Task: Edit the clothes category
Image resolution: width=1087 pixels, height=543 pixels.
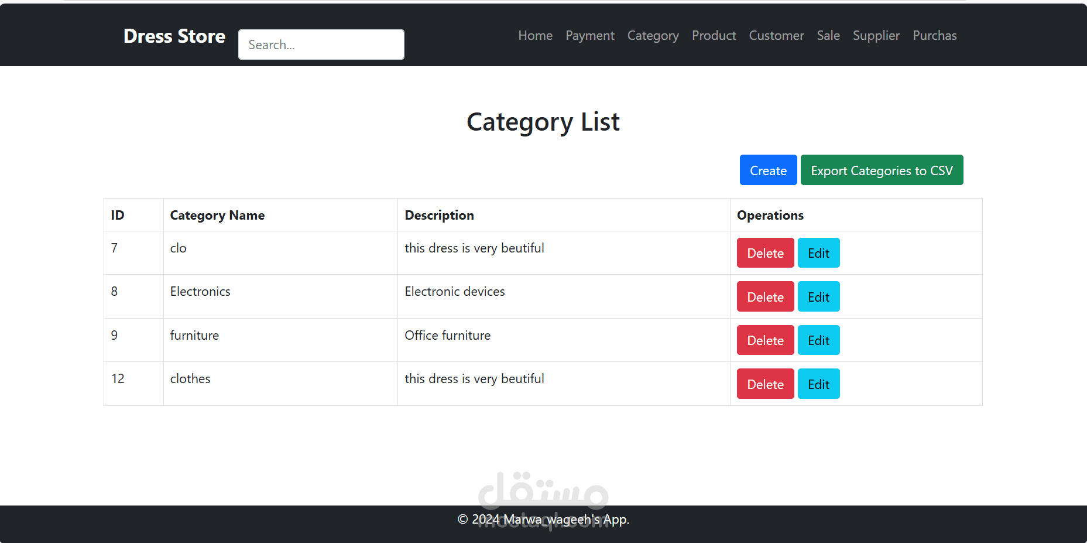Action: coord(818,384)
